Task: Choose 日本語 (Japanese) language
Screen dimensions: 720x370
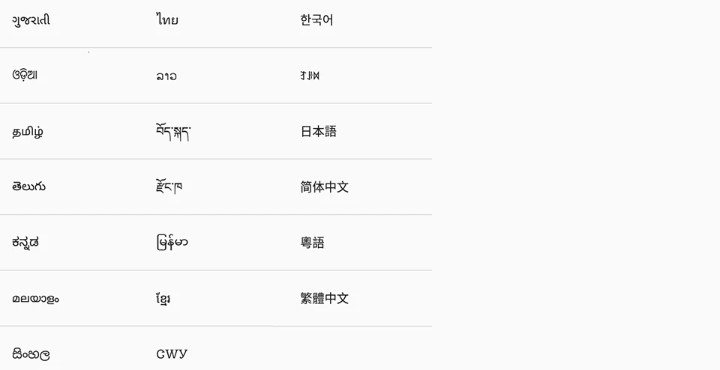Action: pos(319,132)
